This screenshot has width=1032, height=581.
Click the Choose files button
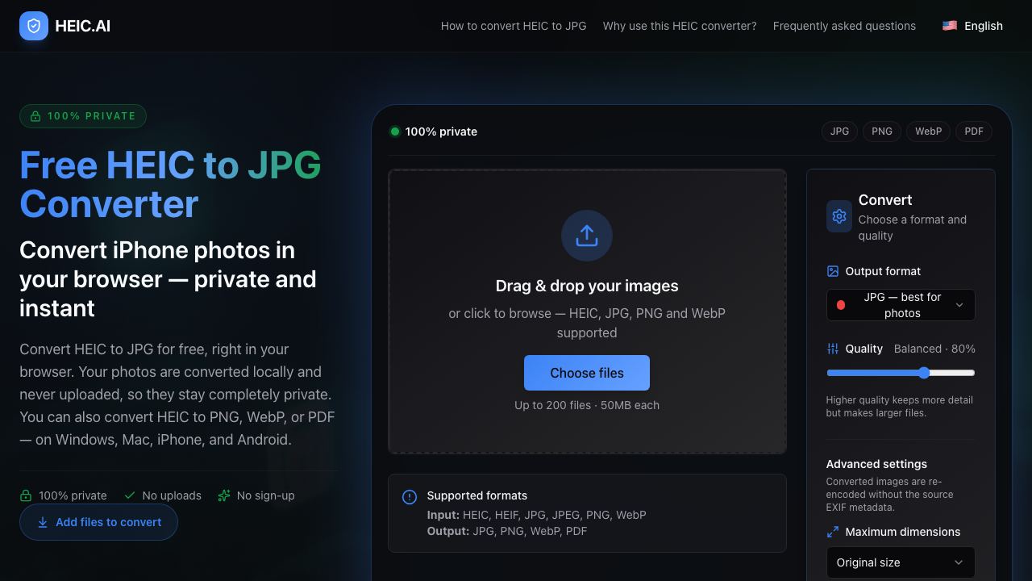(587, 373)
